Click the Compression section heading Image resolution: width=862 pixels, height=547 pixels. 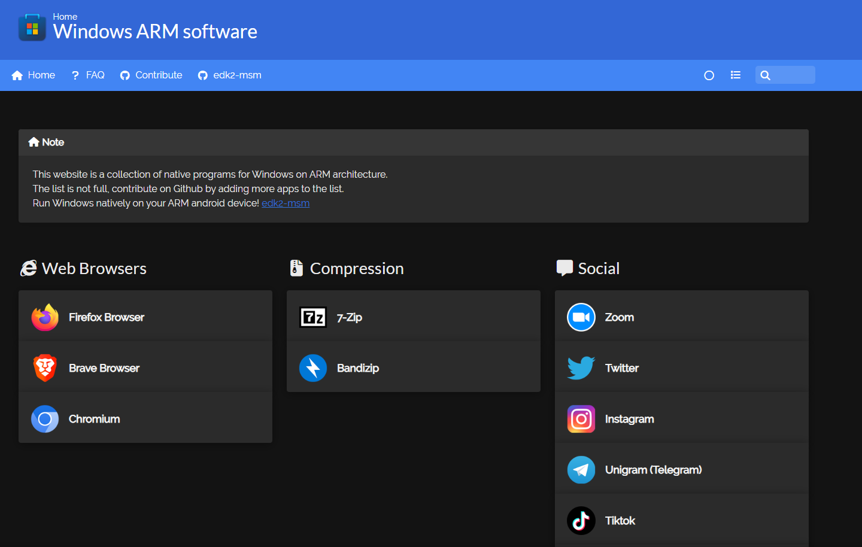357,269
